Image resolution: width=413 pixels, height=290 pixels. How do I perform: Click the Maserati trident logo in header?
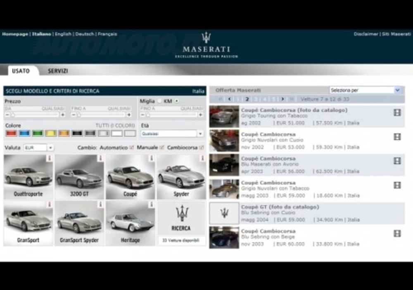(206, 38)
